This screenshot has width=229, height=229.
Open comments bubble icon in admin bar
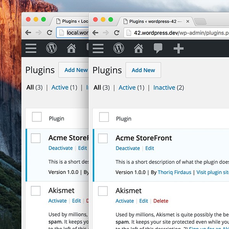tap(158, 48)
